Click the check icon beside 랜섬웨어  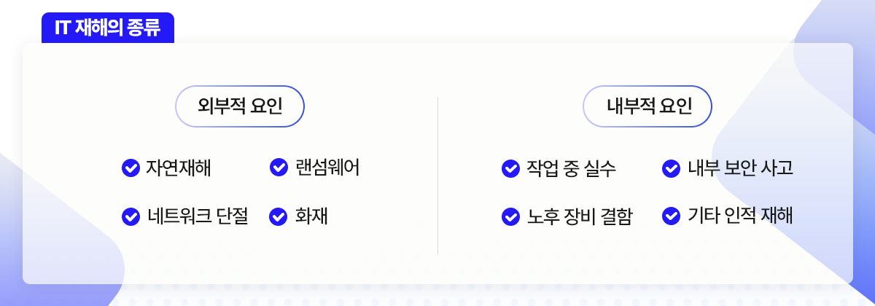[x=279, y=168]
